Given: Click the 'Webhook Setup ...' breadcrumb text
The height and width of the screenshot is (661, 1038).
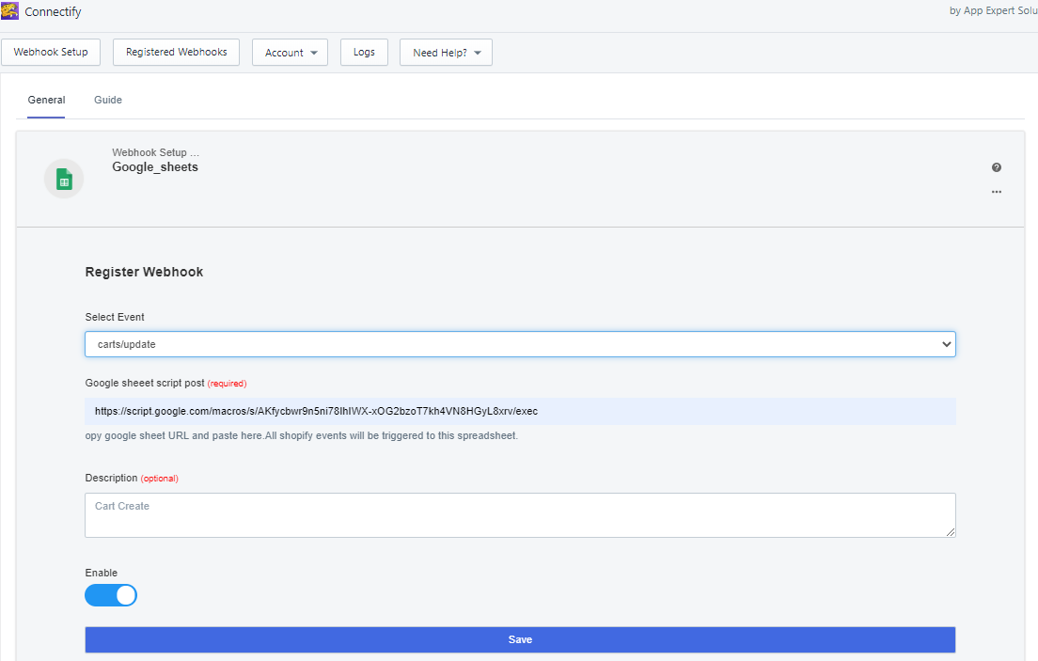Looking at the screenshot, I should pyautogui.click(x=155, y=152).
